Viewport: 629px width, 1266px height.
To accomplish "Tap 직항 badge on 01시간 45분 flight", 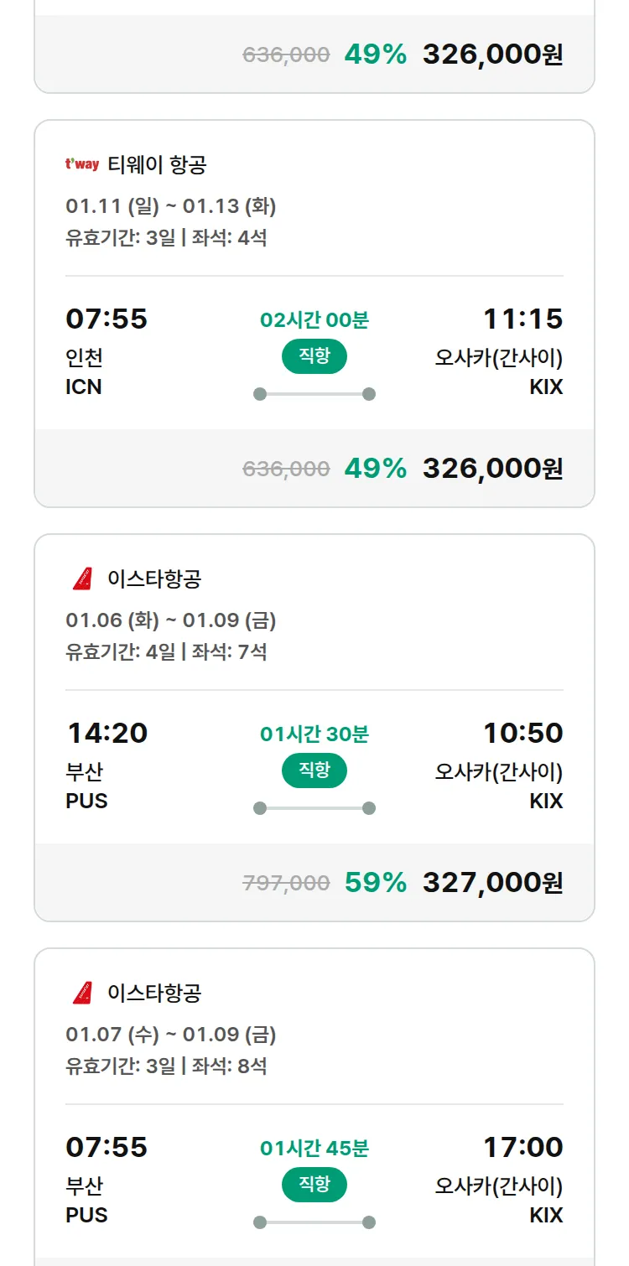I will tap(314, 1185).
